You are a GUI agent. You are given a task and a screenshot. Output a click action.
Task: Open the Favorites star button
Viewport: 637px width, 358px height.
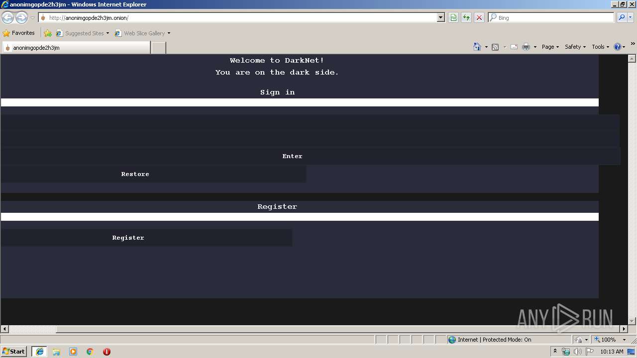pyautogui.click(x=19, y=33)
